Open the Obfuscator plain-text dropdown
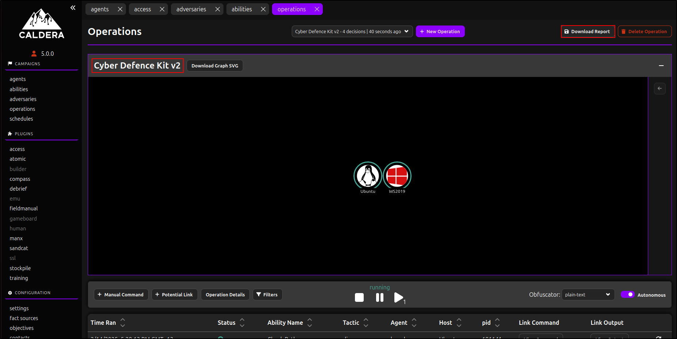Image resolution: width=677 pixels, height=339 pixels. (588, 295)
